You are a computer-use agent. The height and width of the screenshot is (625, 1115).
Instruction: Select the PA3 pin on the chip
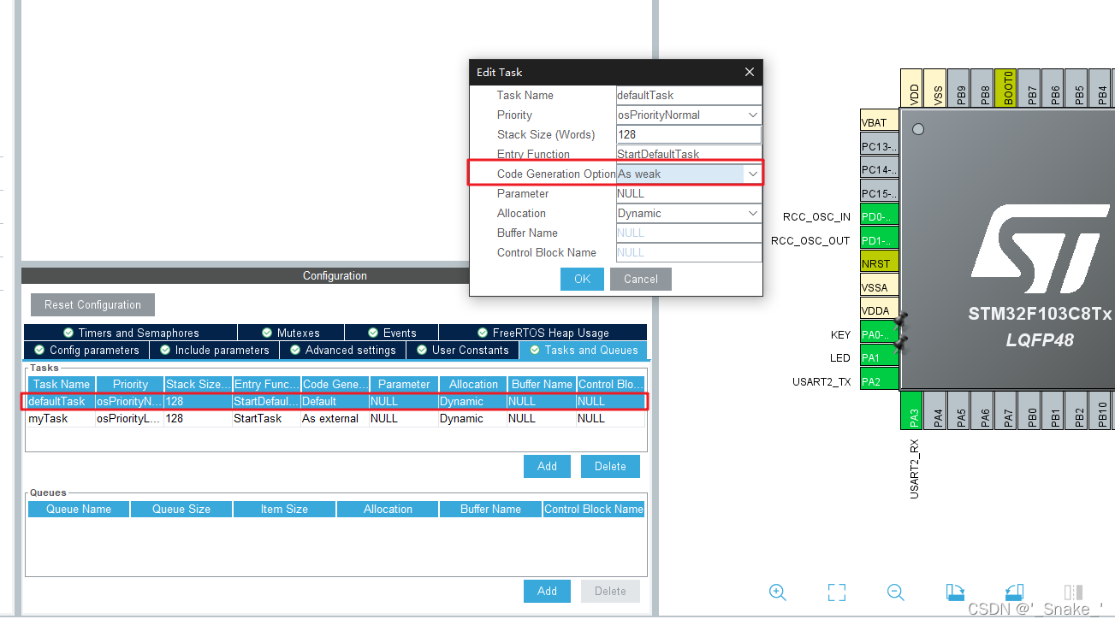tap(910, 410)
